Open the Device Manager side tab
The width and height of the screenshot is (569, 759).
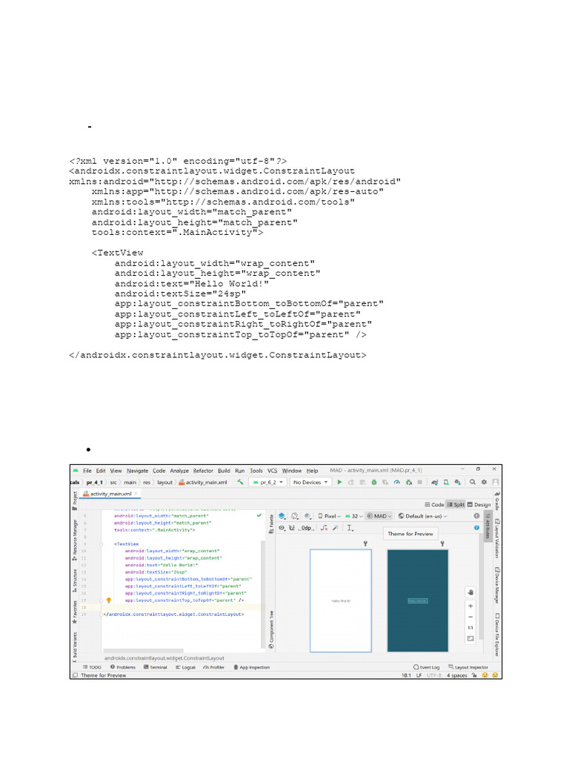tap(497, 586)
